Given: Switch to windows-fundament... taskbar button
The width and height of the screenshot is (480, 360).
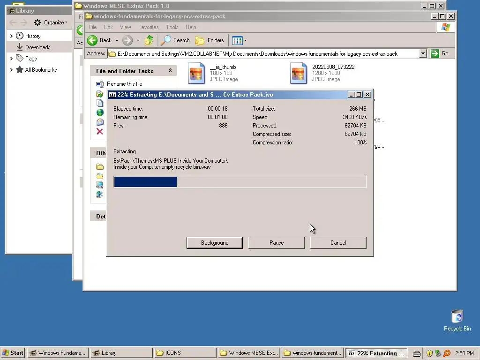Looking at the screenshot, I should coord(313,353).
